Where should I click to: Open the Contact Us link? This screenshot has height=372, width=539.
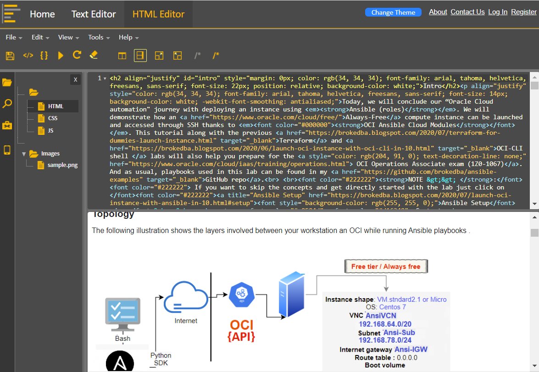(x=467, y=12)
